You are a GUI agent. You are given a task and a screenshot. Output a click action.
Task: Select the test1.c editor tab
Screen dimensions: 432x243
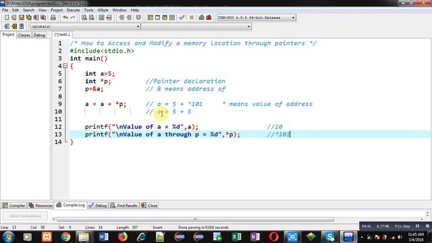(62, 34)
